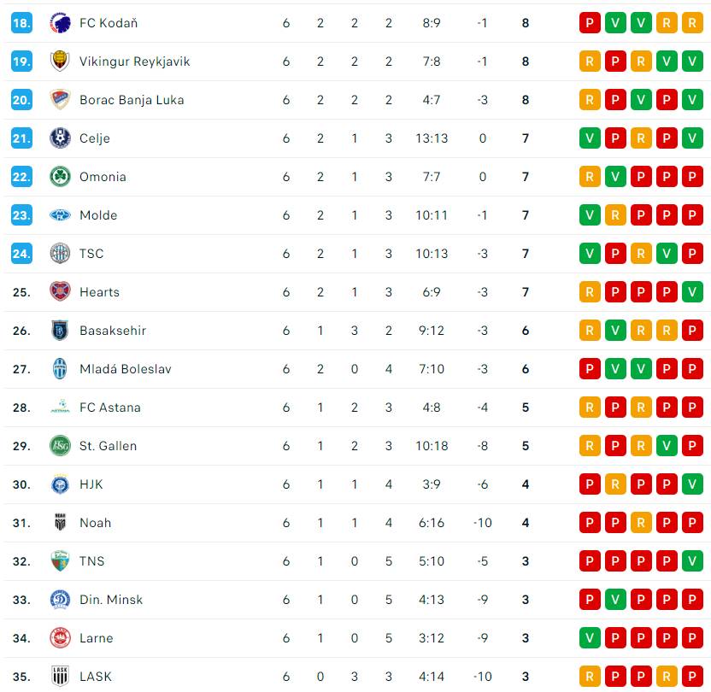711x692 pixels.
Task: Open the Mladá Boleslav team link
Action: coord(126,369)
